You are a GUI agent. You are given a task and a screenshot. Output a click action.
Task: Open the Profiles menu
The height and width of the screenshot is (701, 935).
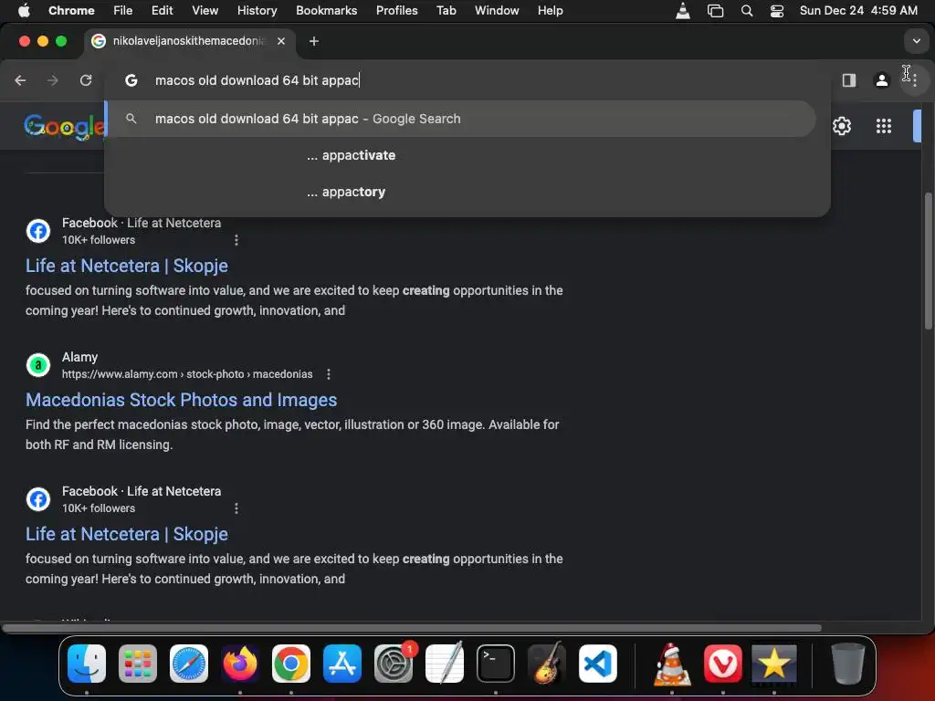396,11
